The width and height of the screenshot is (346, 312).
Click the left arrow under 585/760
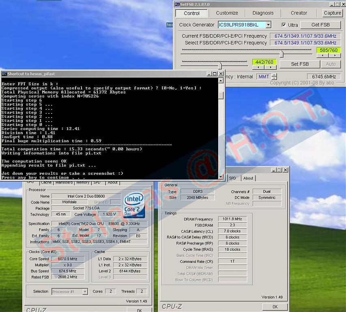[x=322, y=56]
